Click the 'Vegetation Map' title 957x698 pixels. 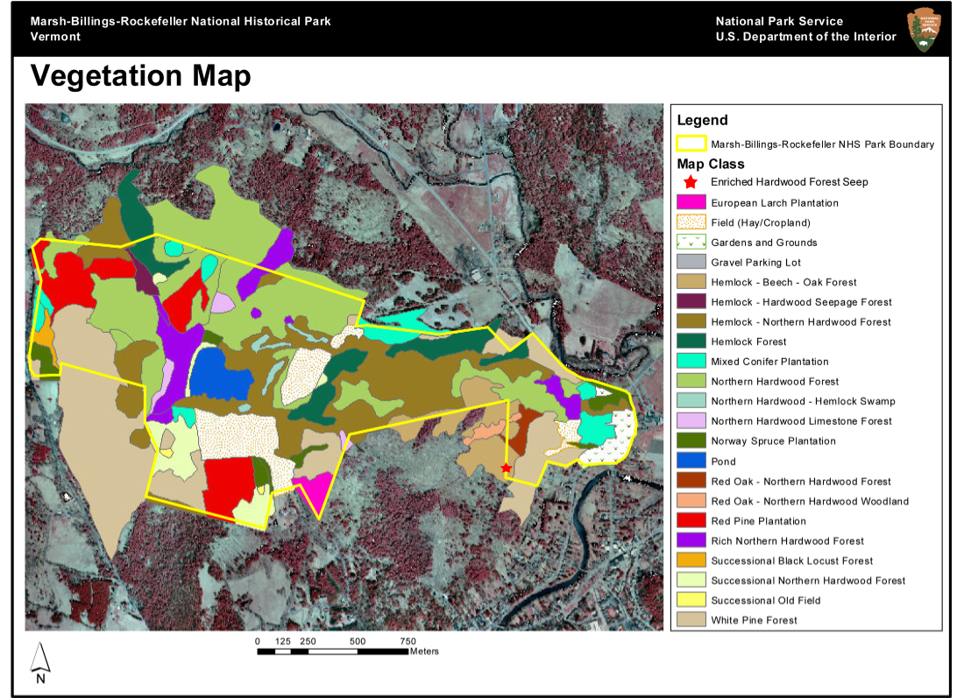pyautogui.click(x=141, y=76)
